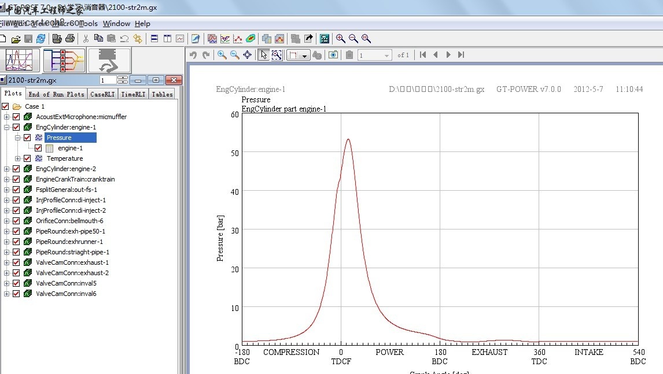Select PipeRound:striaght-pipe-1 tree item

72,252
